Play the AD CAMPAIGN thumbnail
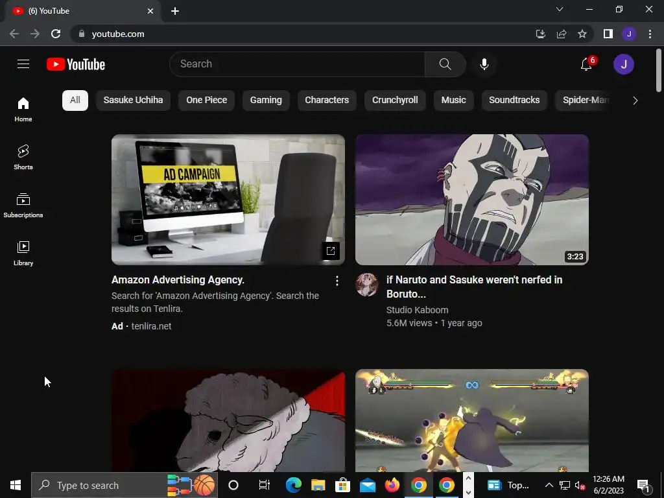Viewport: 664px width, 498px height. (228, 200)
